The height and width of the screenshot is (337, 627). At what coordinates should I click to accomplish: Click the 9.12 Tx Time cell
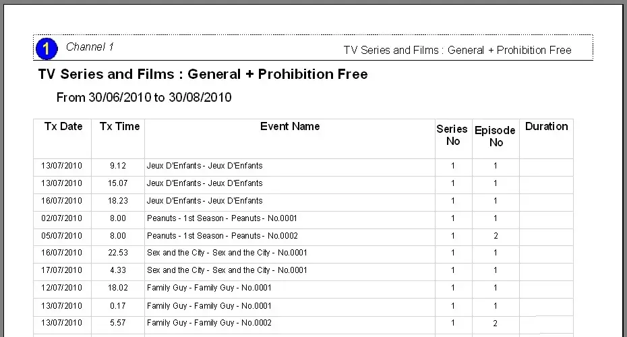[118, 166]
